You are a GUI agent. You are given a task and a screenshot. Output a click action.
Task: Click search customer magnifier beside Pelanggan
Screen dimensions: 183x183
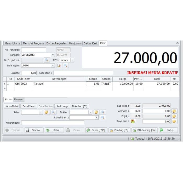coord(66,66)
